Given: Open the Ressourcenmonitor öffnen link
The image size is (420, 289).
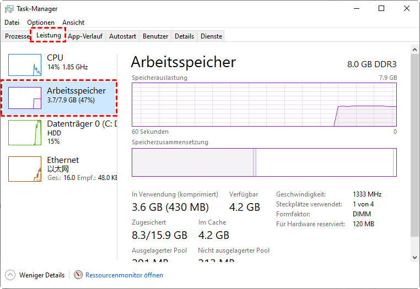Looking at the screenshot, I should [x=124, y=275].
